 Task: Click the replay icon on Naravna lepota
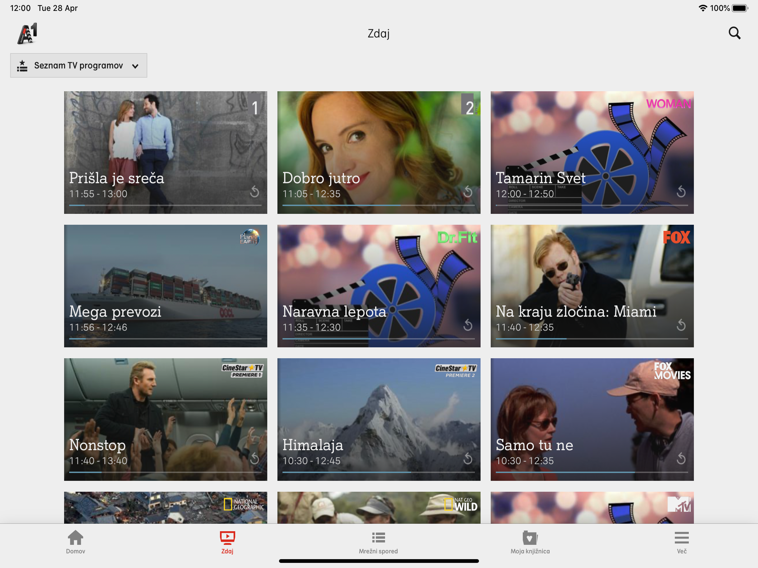(x=468, y=325)
